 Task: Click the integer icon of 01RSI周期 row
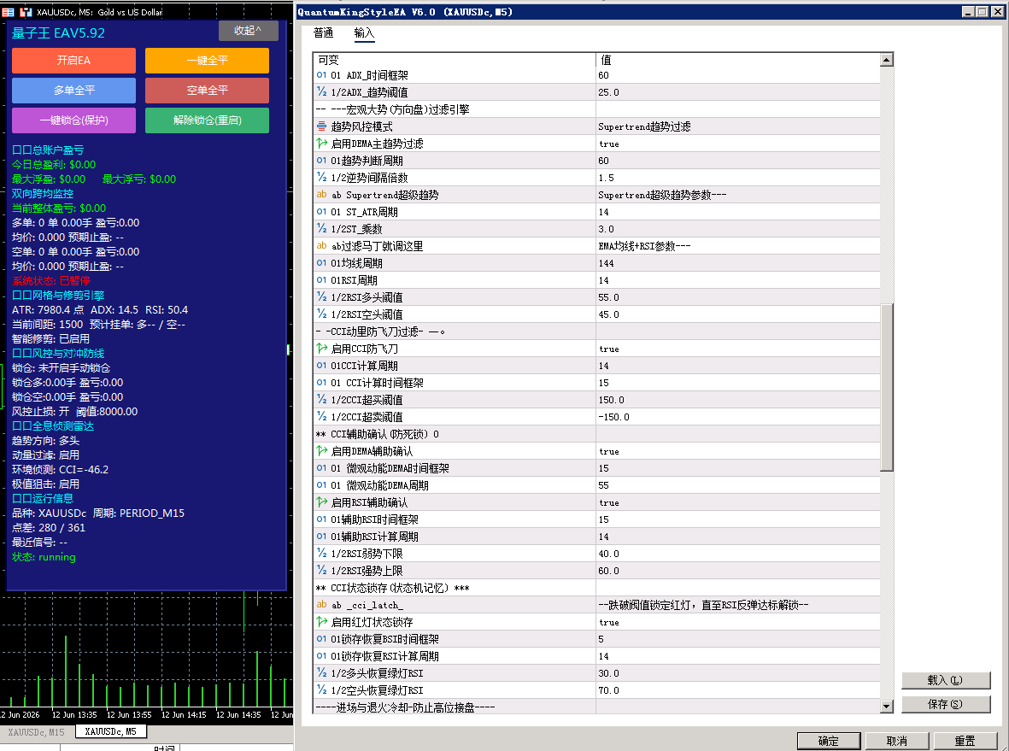click(322, 280)
